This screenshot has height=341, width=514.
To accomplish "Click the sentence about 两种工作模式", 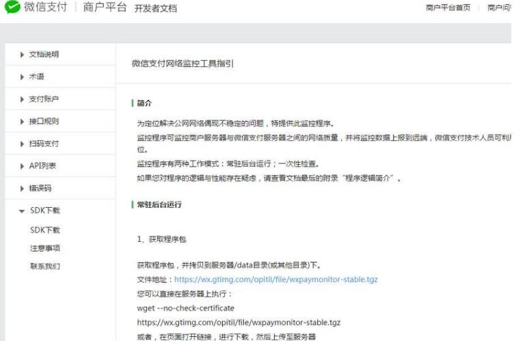I will tap(228, 163).
